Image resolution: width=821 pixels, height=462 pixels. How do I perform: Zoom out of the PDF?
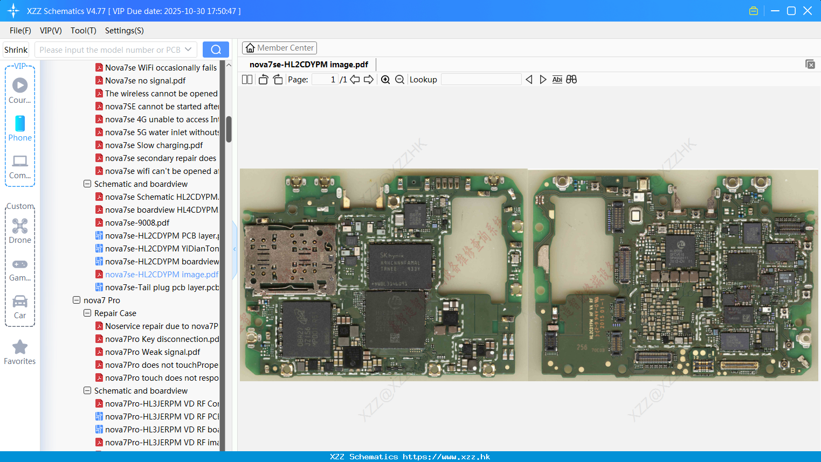pos(399,80)
